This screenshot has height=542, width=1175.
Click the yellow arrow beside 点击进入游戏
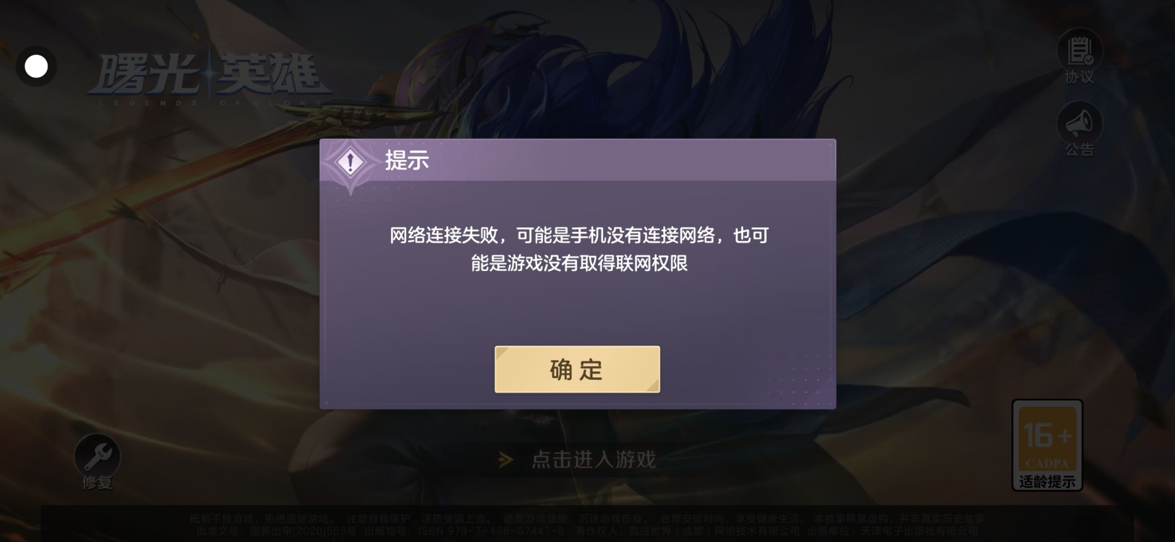[506, 460]
